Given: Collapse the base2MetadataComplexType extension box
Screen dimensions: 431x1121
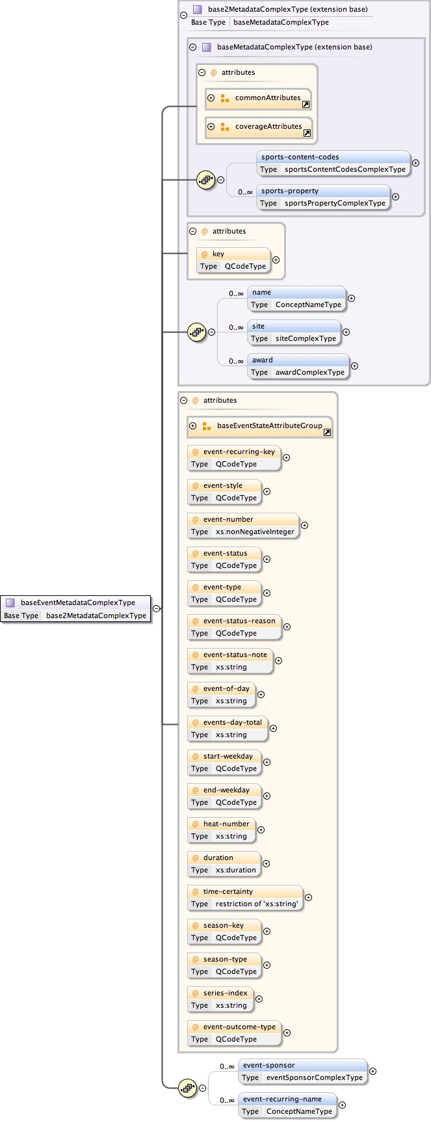Looking at the screenshot, I should [184, 15].
